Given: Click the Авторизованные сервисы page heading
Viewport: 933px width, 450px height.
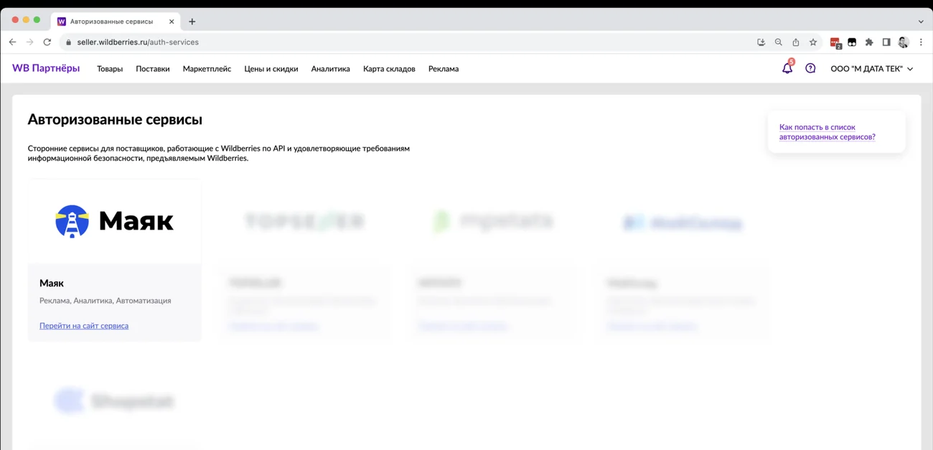Looking at the screenshot, I should [x=115, y=120].
